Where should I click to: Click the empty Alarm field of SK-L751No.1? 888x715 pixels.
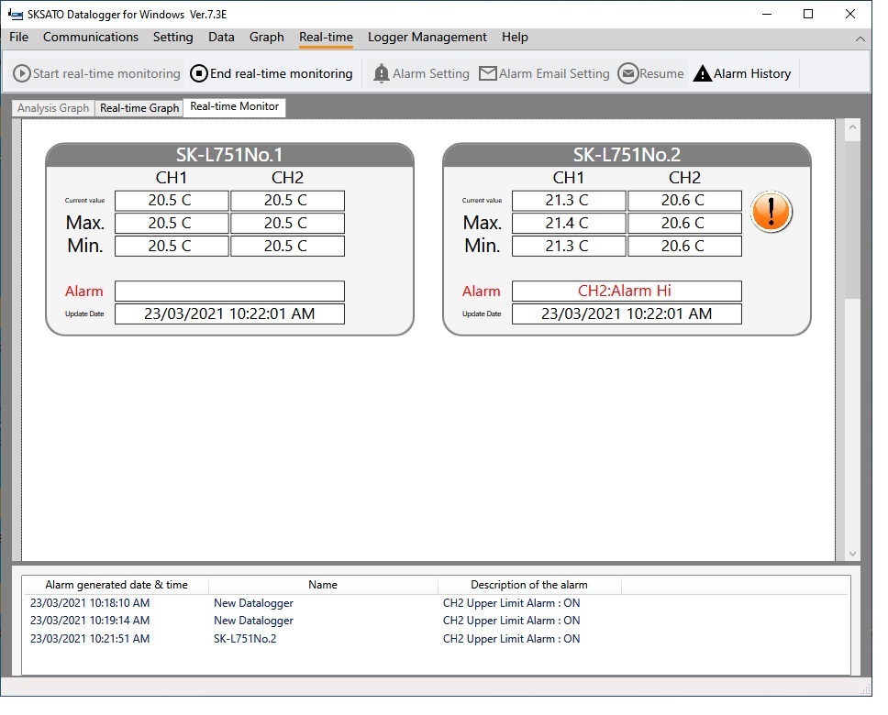pos(229,291)
